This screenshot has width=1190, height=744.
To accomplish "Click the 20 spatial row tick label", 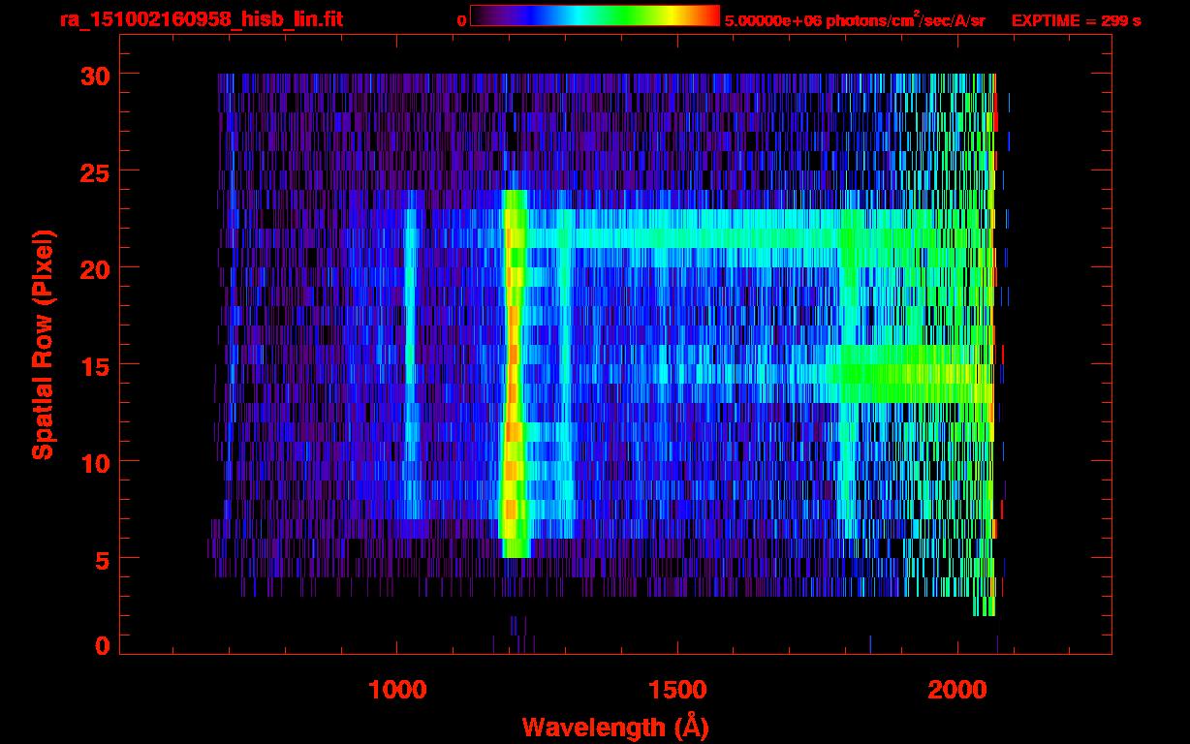I will pos(93,268).
